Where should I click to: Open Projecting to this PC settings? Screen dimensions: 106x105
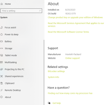click(x=15, y=69)
